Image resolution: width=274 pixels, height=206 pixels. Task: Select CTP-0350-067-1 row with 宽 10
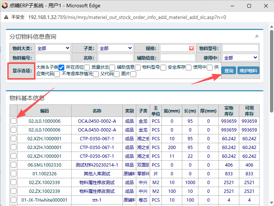(x=14, y=138)
